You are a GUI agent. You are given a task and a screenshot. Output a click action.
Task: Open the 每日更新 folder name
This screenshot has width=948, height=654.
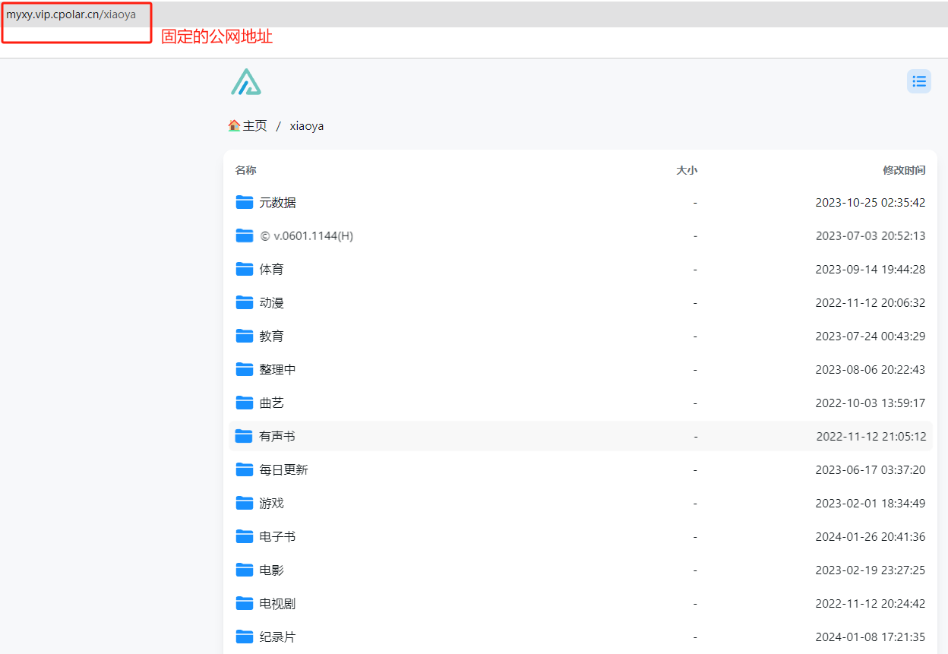click(283, 470)
